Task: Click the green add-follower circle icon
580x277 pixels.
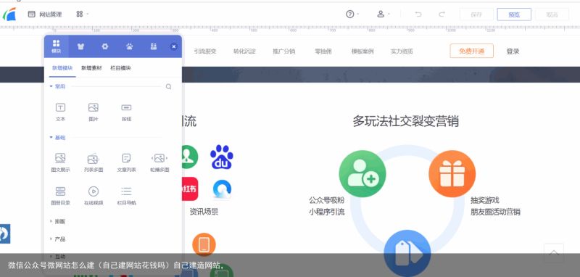Action: point(362,174)
